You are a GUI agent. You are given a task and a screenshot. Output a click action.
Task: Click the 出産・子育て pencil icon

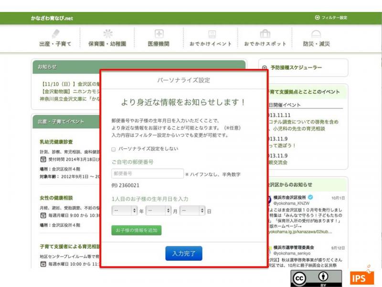tap(55, 33)
